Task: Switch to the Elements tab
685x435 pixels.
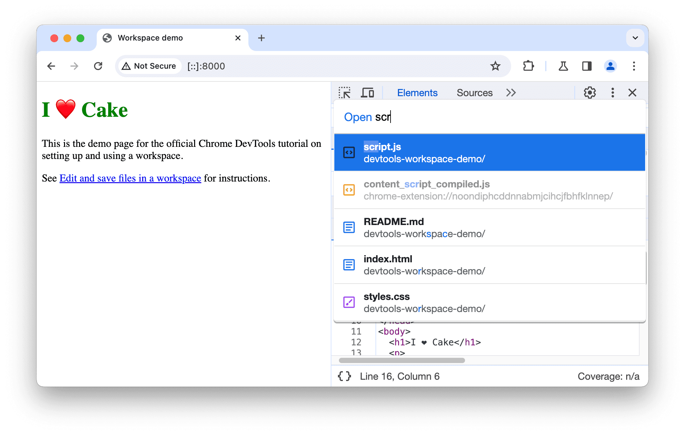Action: (418, 92)
